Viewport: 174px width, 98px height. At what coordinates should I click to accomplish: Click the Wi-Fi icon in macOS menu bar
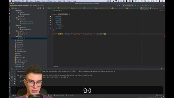point(136,1)
